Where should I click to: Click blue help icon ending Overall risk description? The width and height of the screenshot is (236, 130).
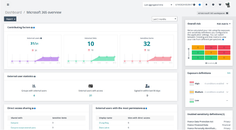[223, 40]
